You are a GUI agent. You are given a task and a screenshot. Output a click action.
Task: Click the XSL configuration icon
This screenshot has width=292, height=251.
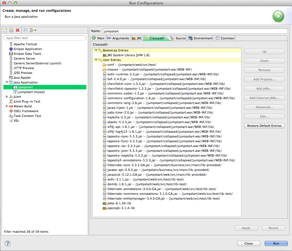11,121
